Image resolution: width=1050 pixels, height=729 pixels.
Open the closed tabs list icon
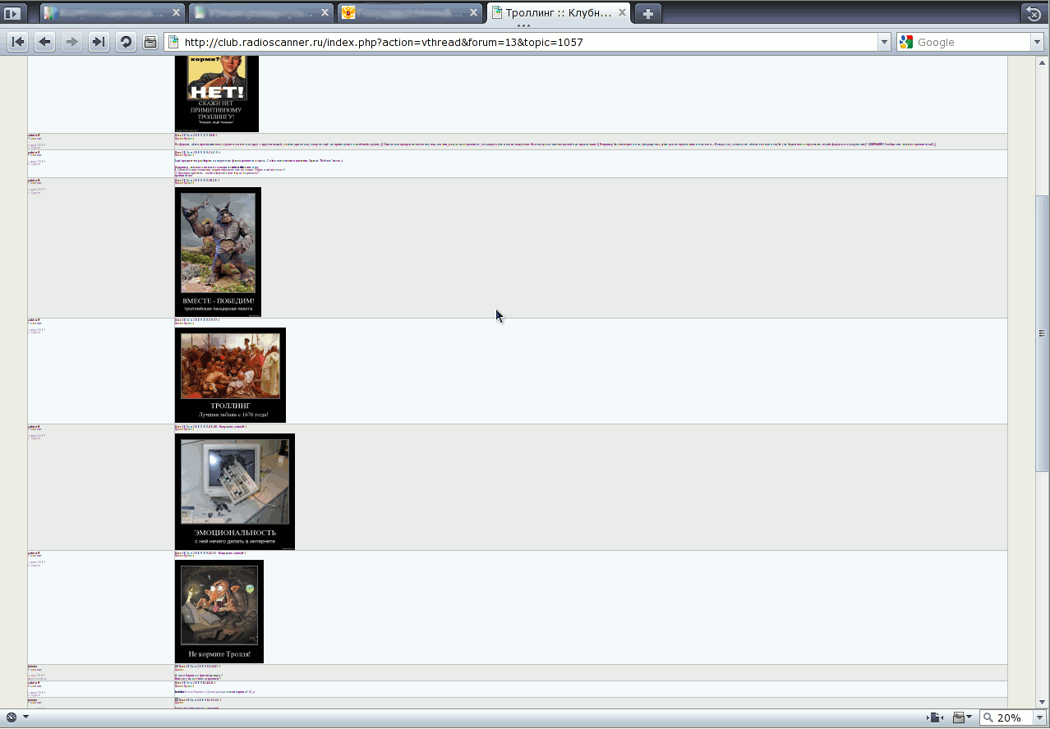(1034, 13)
